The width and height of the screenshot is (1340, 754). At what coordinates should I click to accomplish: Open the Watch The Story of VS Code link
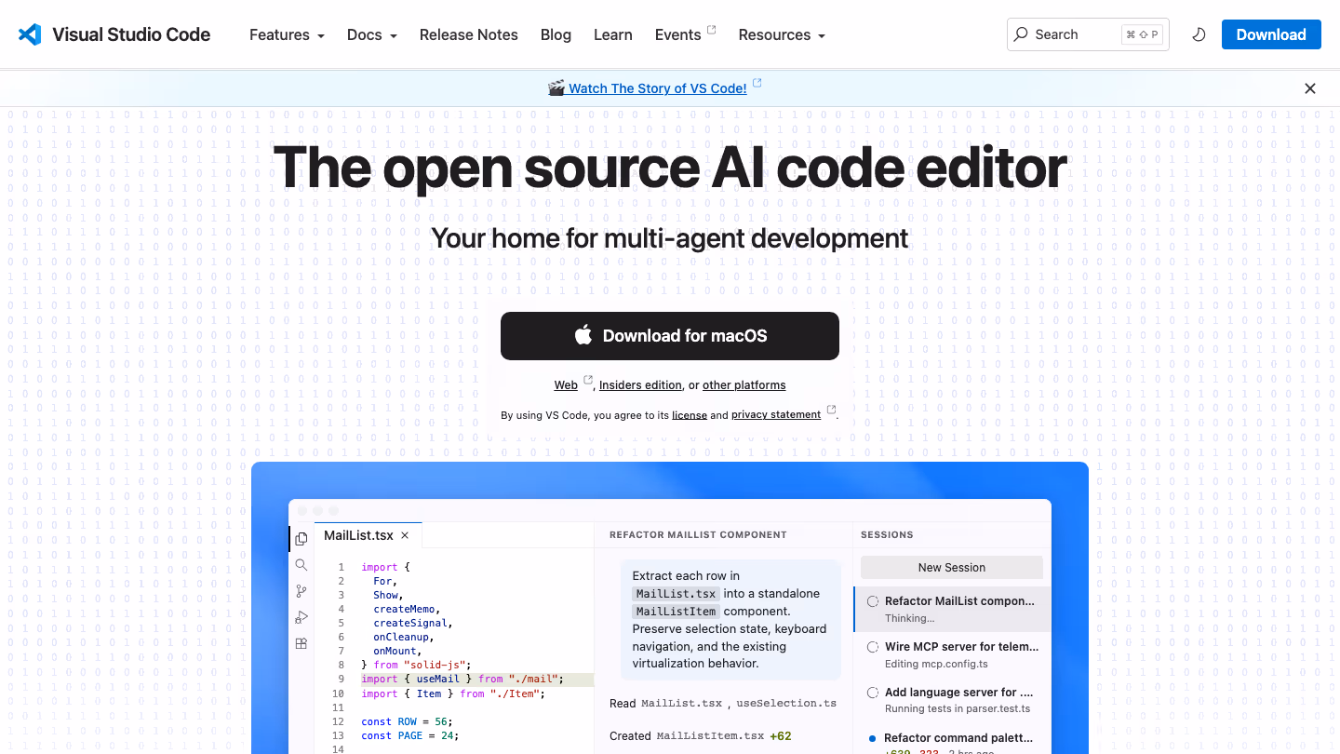tap(658, 88)
